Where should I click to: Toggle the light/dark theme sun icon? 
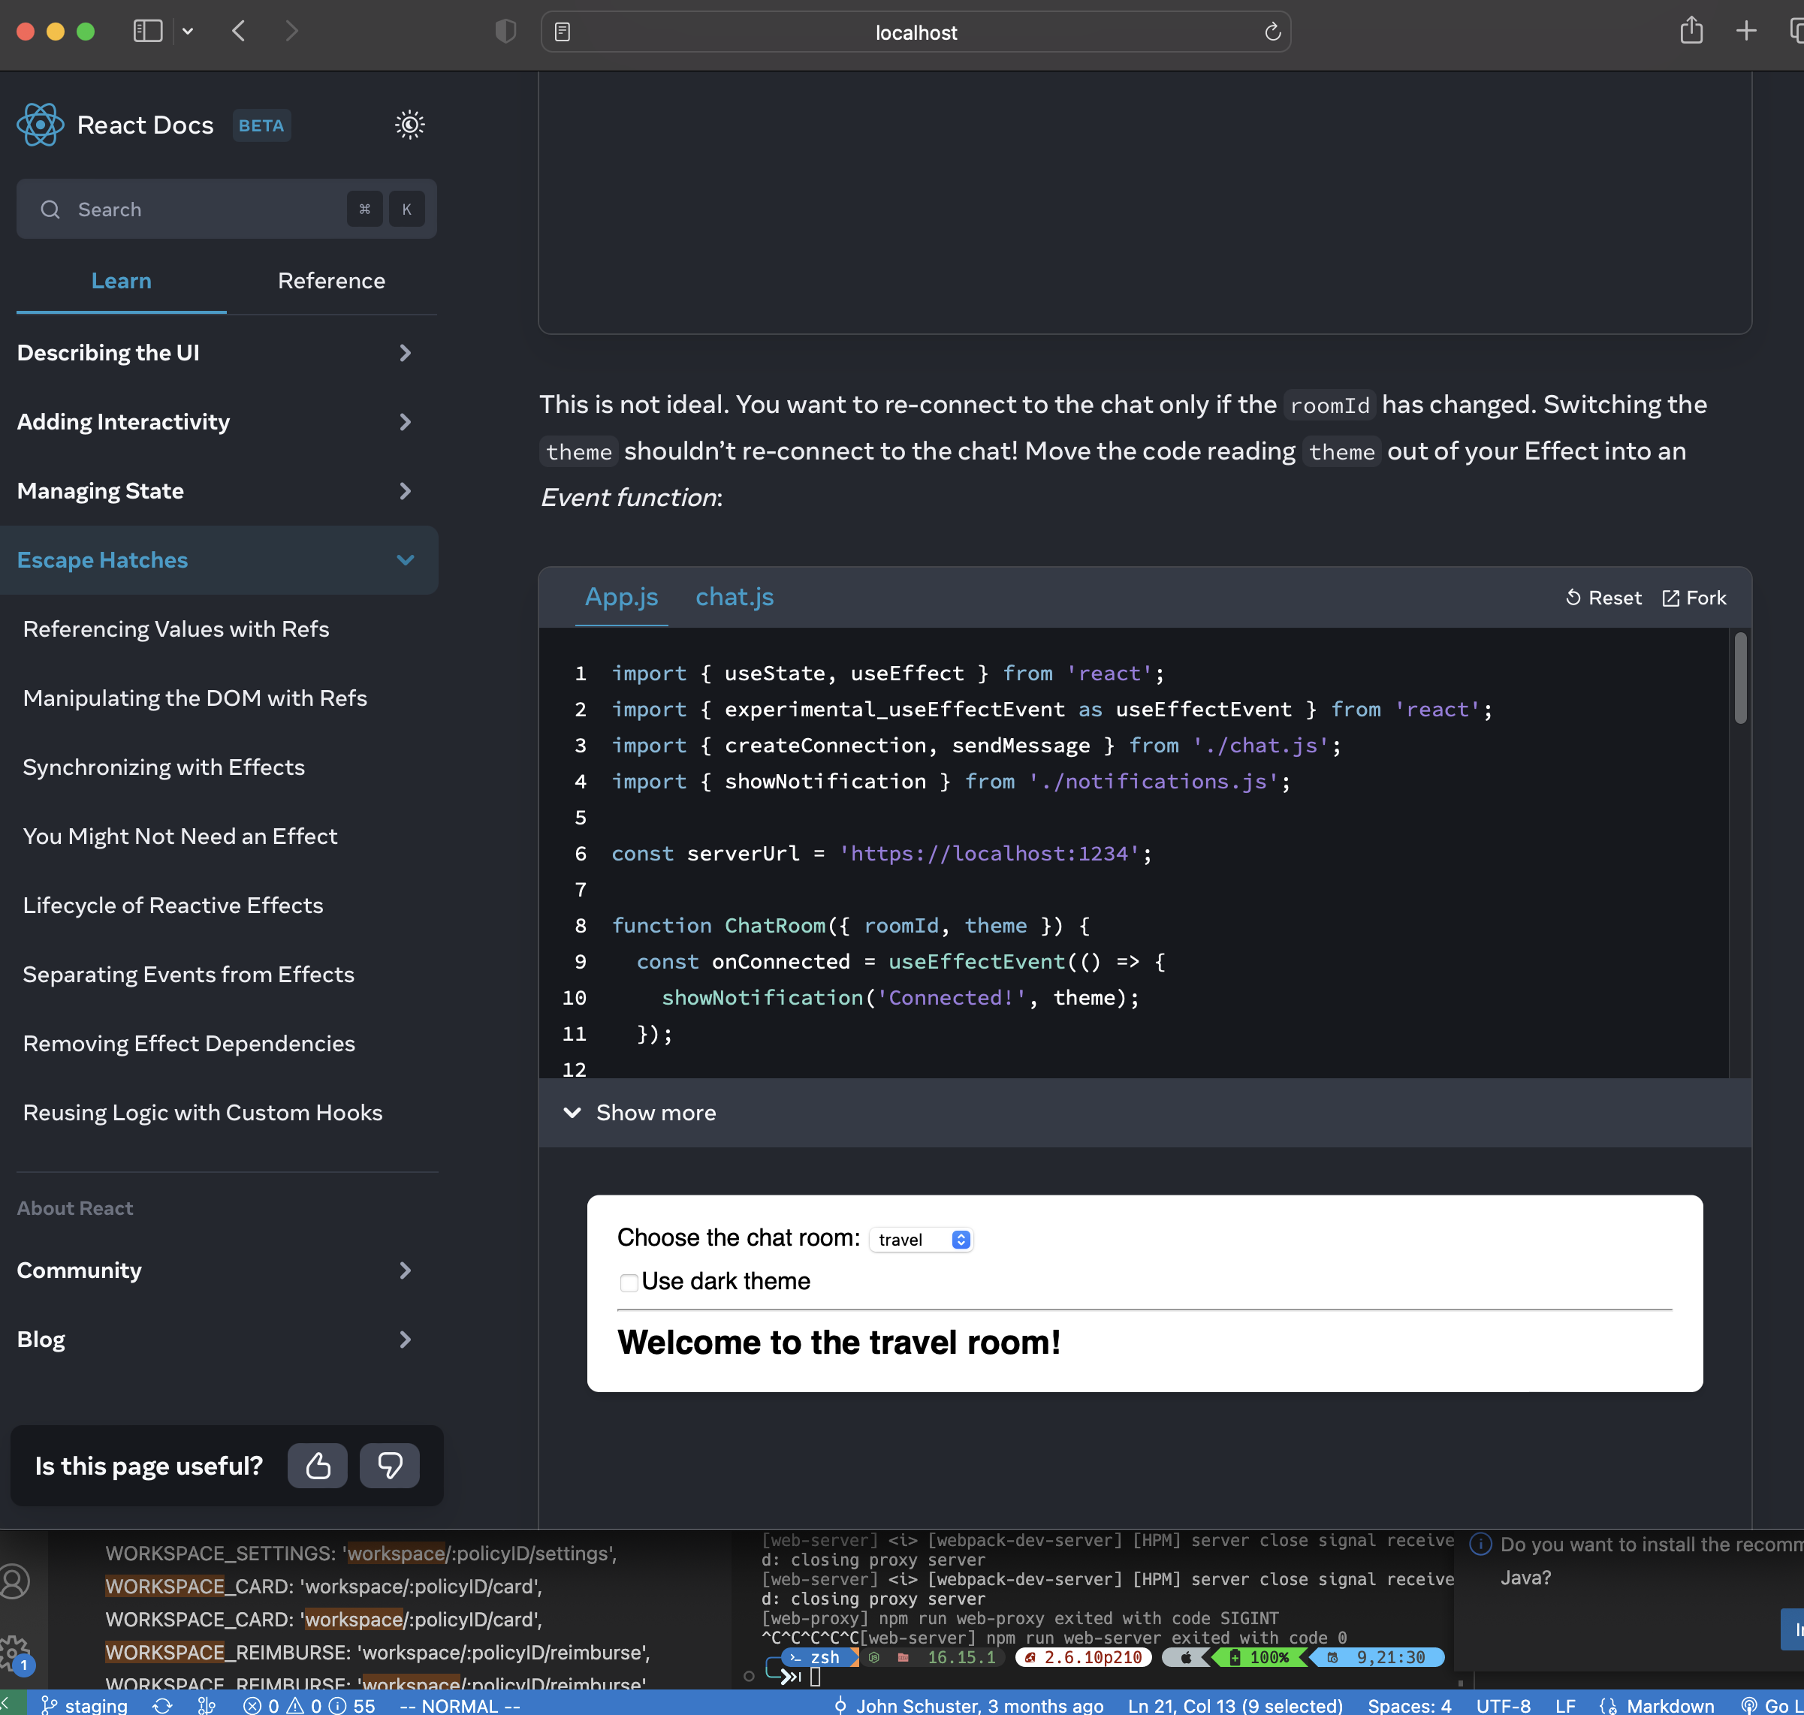coord(409,125)
